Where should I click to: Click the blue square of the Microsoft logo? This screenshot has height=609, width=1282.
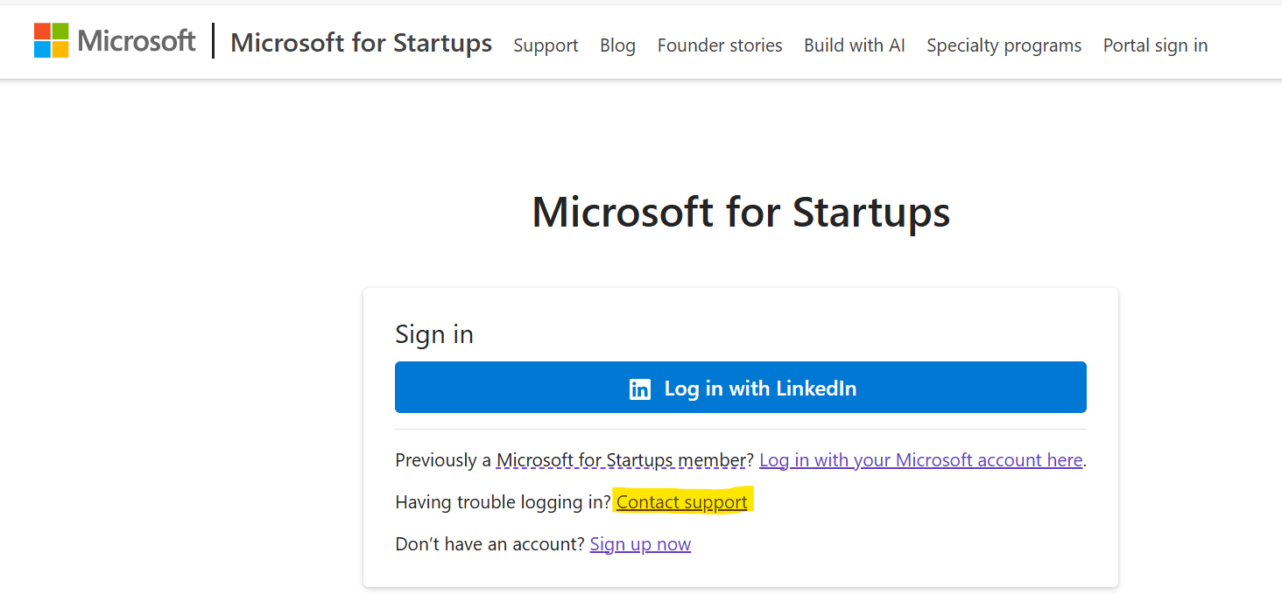pos(43,48)
